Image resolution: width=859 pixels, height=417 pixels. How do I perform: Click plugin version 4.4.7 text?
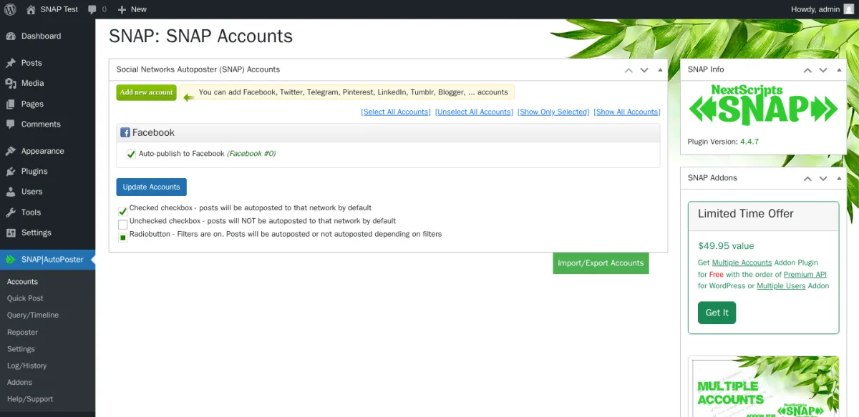click(749, 142)
